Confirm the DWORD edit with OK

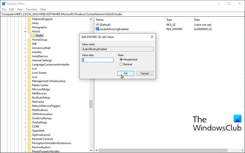click(x=126, y=74)
